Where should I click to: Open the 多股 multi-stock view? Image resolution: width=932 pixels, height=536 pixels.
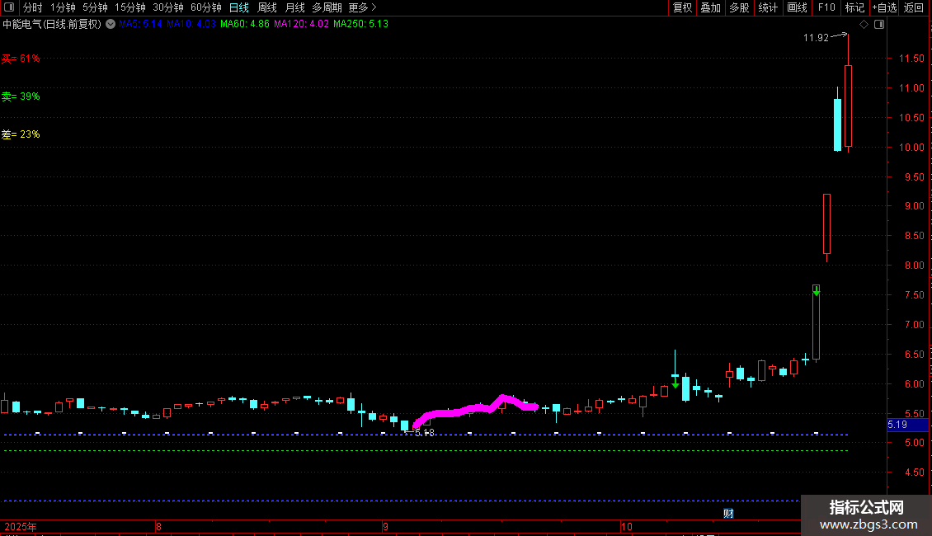[x=739, y=7]
